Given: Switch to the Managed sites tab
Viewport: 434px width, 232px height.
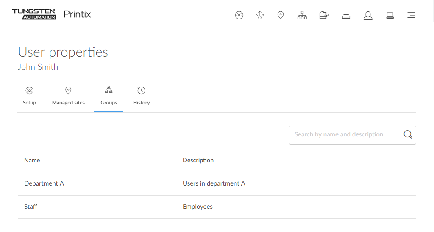Looking at the screenshot, I should pyautogui.click(x=68, y=96).
